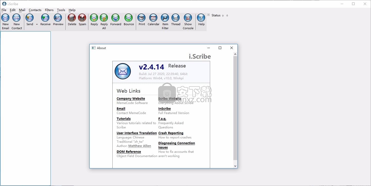Click the About scrollbar down arrow
Screen dimensions: 371x186
pyautogui.click(x=235, y=166)
